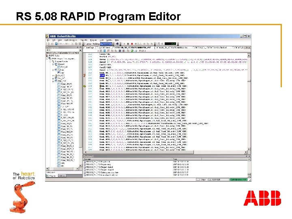This screenshot has width=292, height=219.
Task: Click the Cut scissors icon
Action: point(73,44)
